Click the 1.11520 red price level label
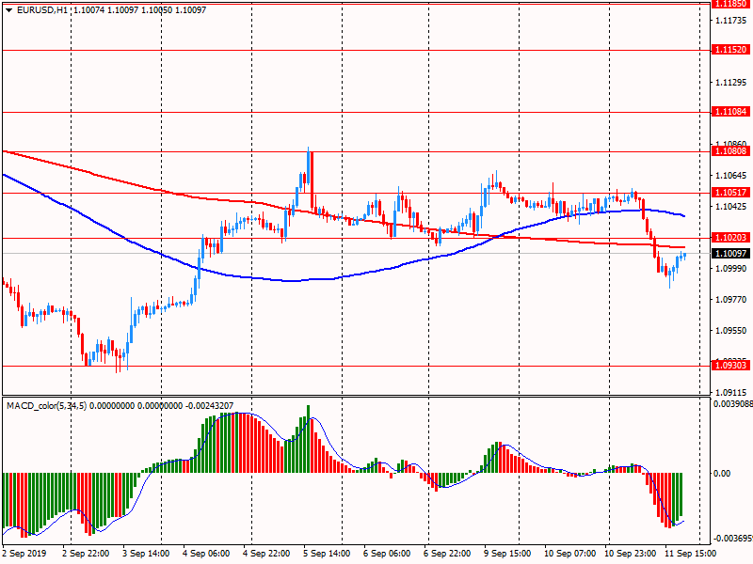The image size is (753, 564). point(731,50)
